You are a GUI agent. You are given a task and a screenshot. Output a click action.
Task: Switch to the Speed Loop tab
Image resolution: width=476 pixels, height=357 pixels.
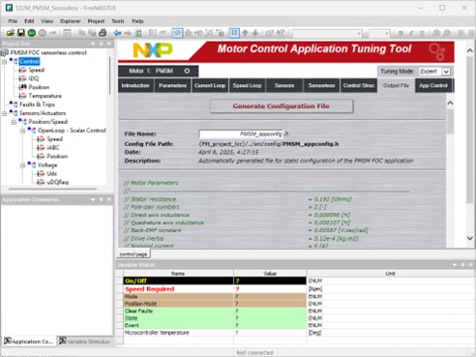247,85
